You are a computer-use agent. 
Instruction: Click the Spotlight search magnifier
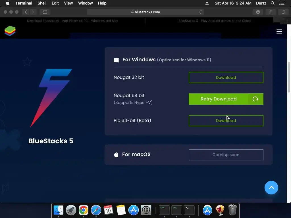[x=273, y=3]
